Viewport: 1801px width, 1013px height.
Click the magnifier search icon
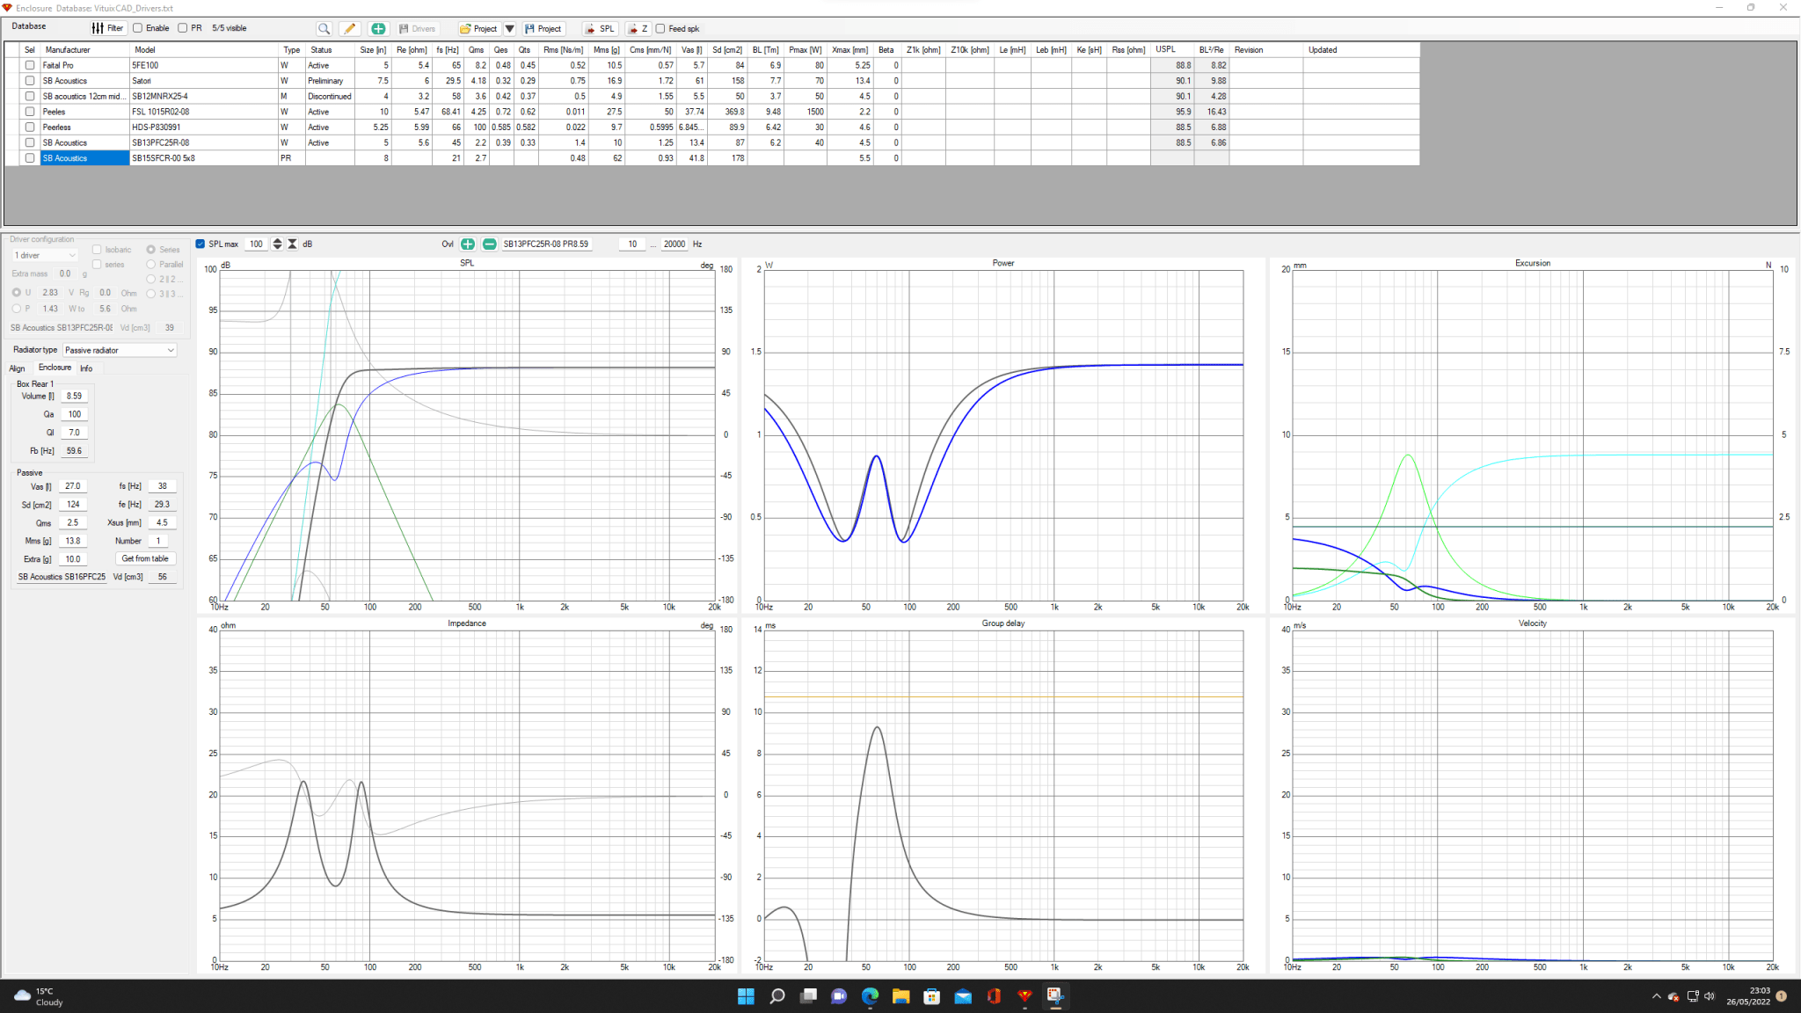[x=324, y=28]
